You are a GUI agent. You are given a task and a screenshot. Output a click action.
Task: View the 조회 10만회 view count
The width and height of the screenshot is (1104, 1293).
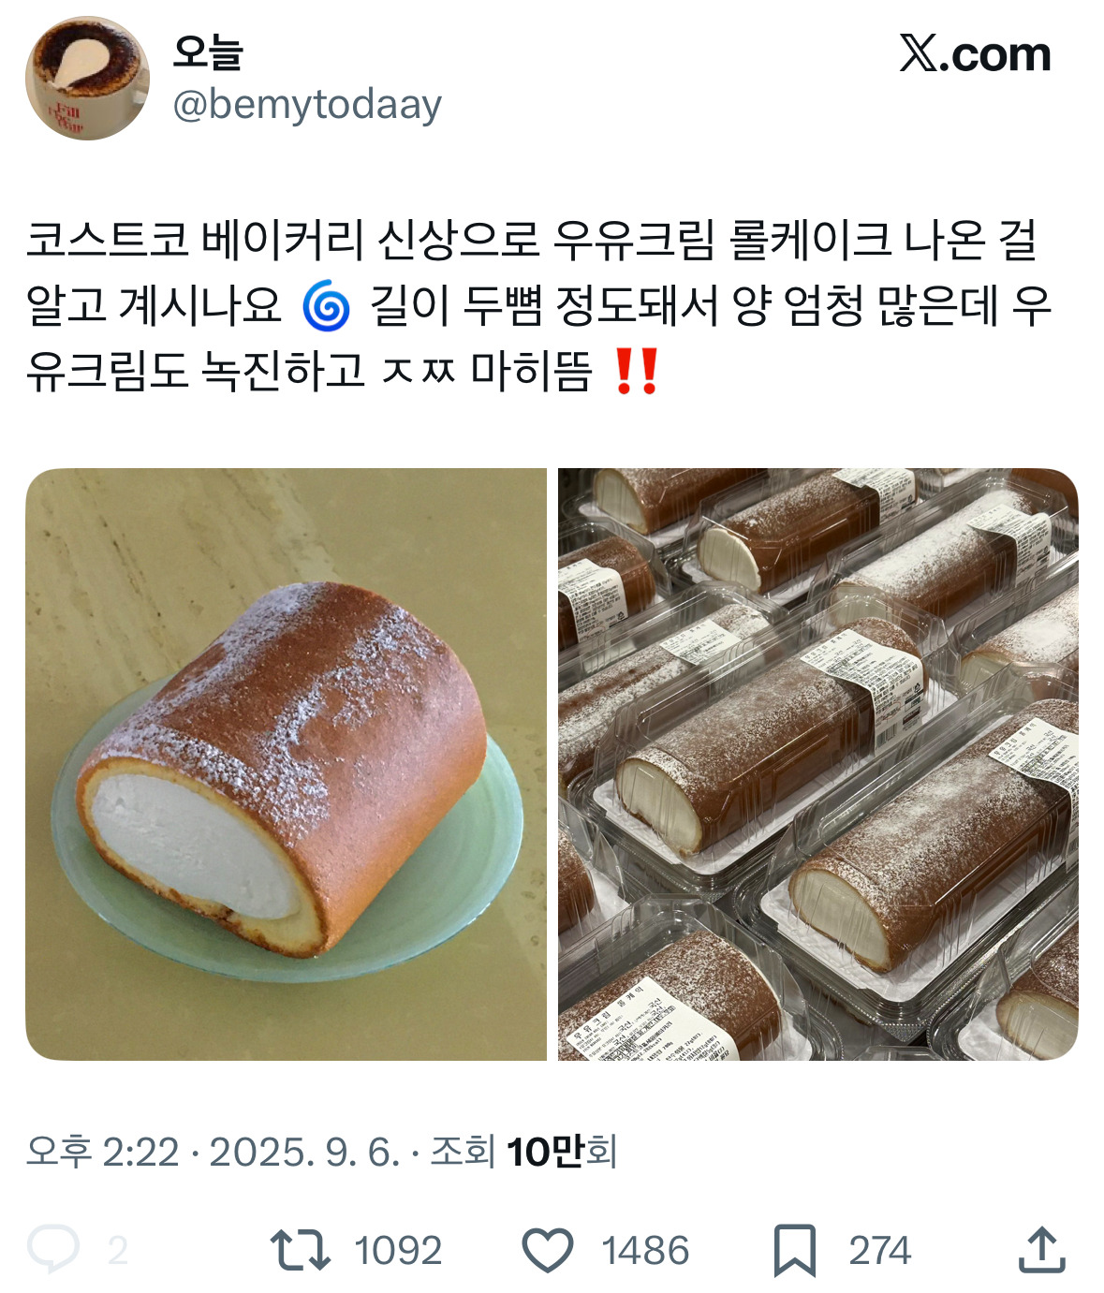(523, 1152)
